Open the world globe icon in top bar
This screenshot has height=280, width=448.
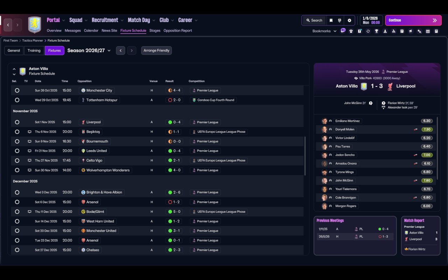pyautogui.click(x=339, y=20)
